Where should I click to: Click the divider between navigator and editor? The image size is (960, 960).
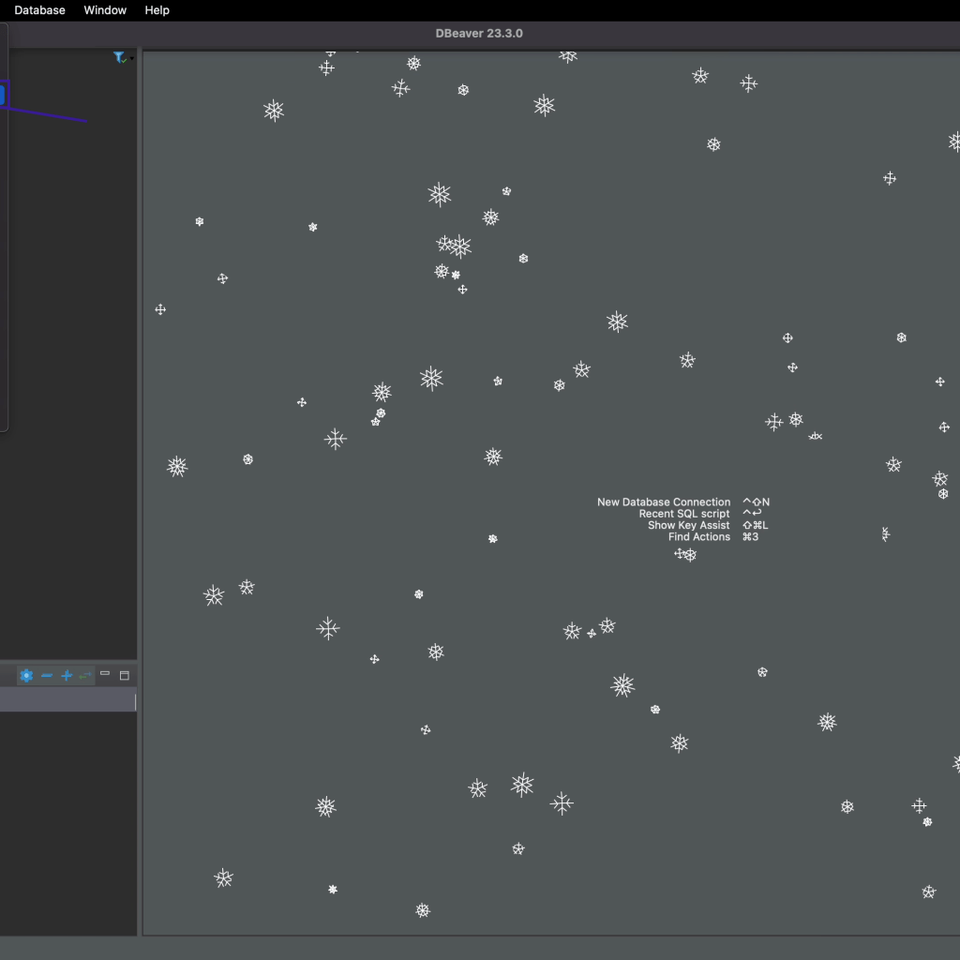click(x=140, y=469)
